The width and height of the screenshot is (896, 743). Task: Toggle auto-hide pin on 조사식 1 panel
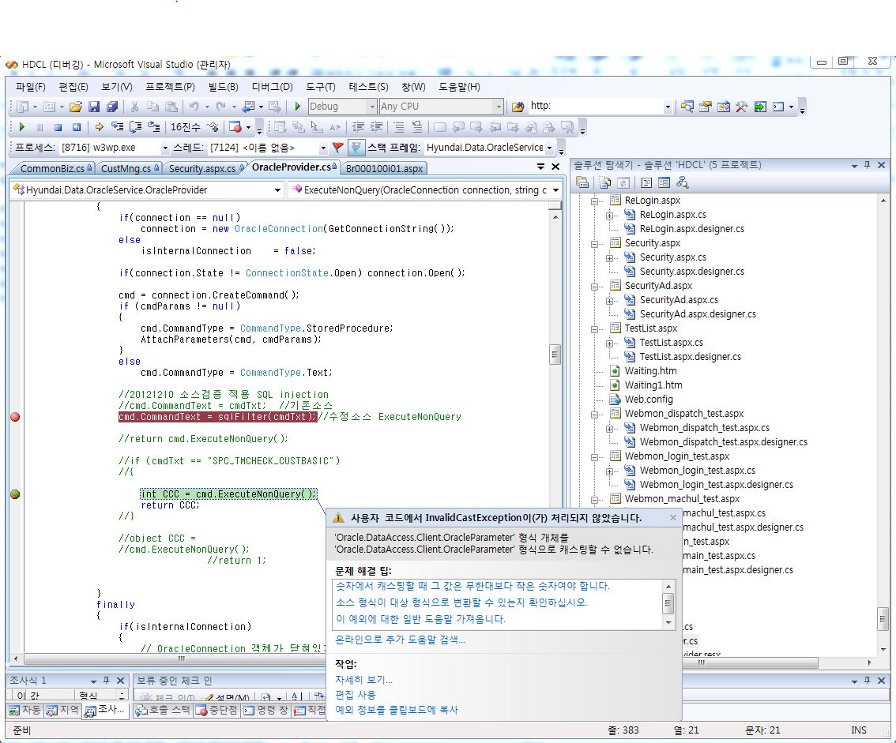pyautogui.click(x=107, y=681)
